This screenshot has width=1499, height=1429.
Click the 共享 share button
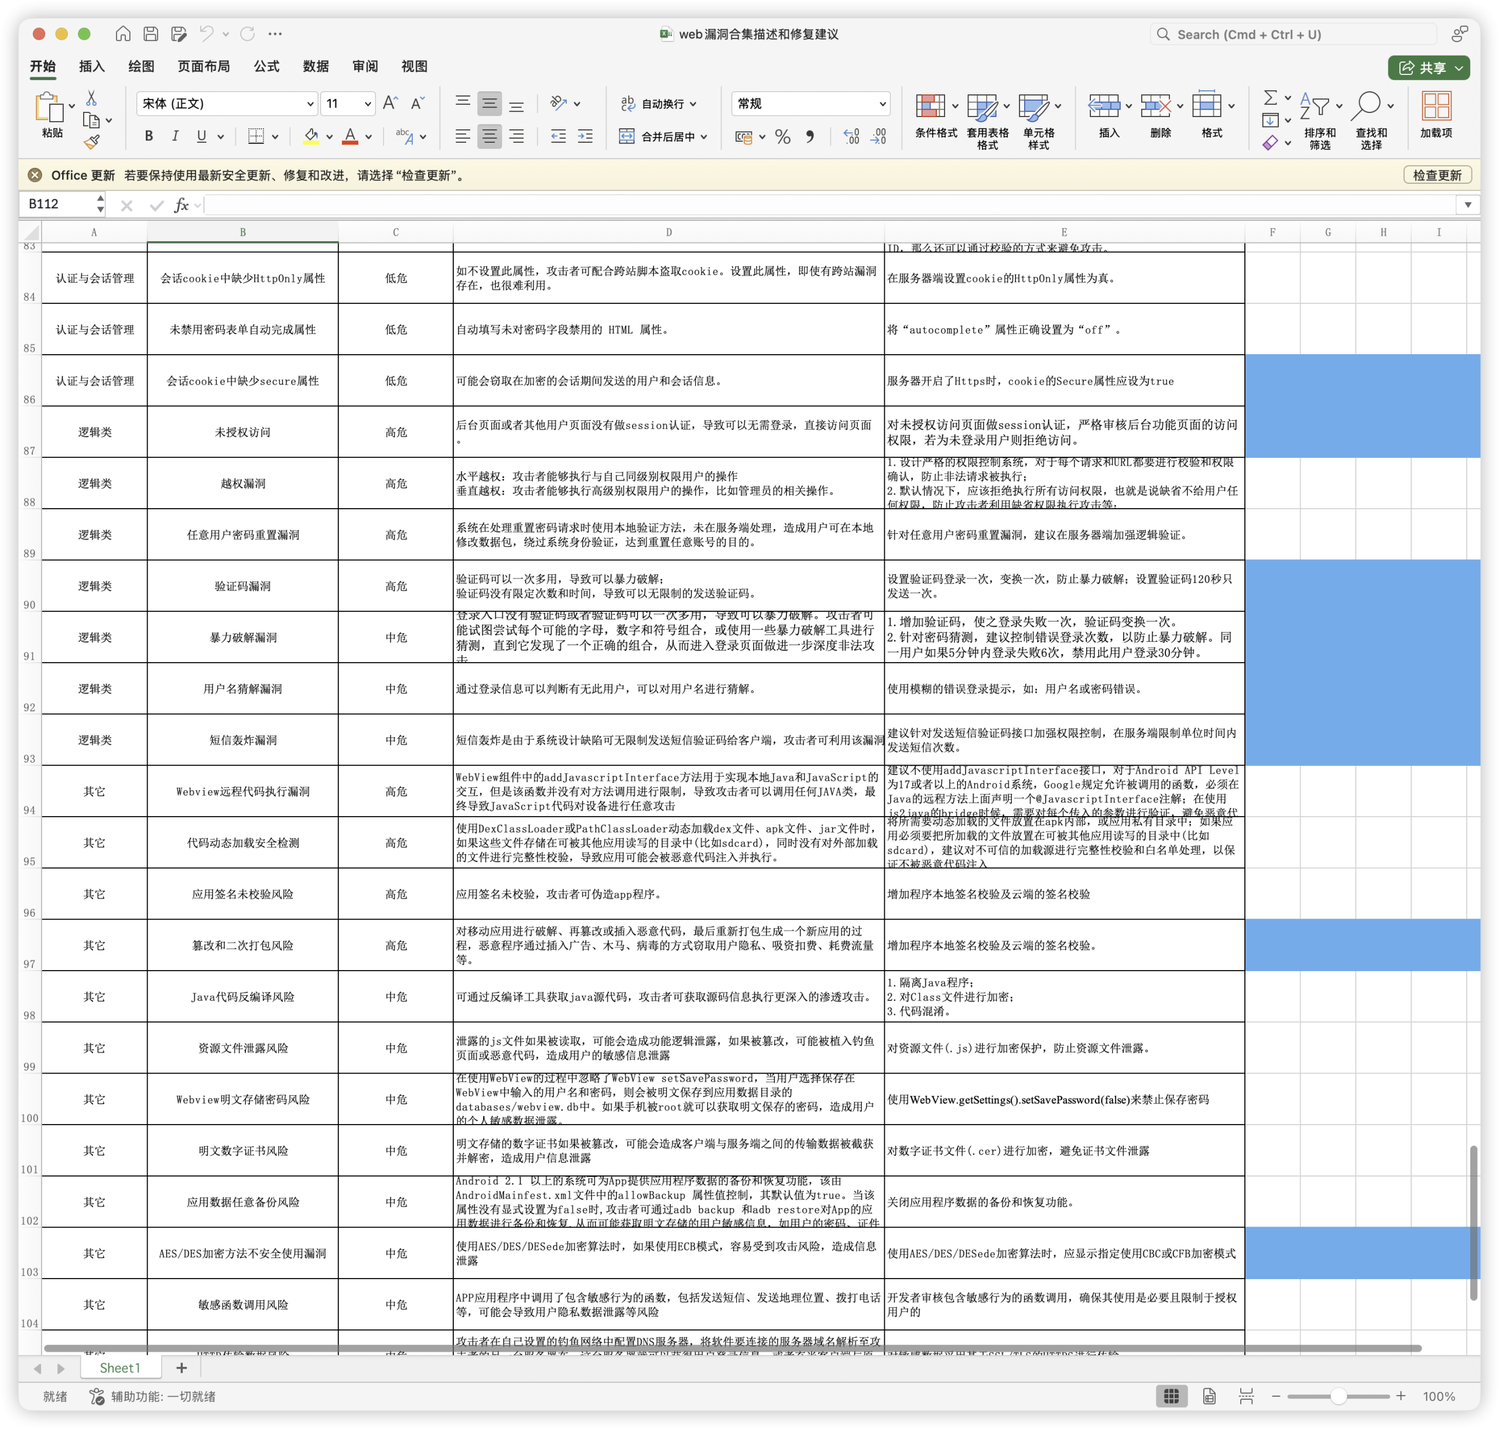[1428, 68]
